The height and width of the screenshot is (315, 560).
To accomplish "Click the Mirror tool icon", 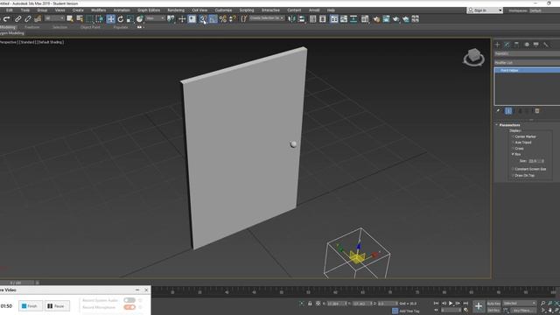I will (291, 18).
